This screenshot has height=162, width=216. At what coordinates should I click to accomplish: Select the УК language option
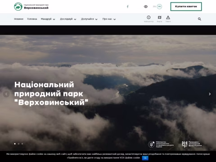pyautogui.click(x=159, y=7)
